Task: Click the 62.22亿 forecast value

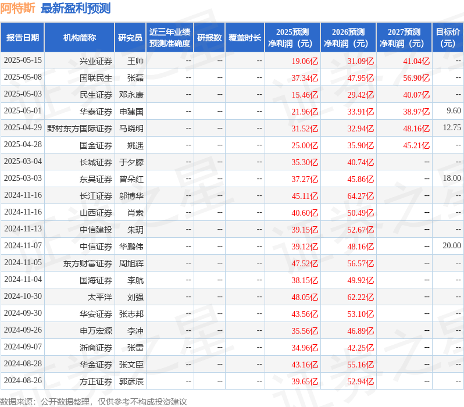Action: pos(361,298)
